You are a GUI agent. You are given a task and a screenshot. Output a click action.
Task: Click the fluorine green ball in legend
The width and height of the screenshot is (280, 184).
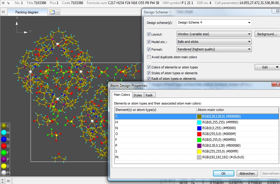pos(3,153)
